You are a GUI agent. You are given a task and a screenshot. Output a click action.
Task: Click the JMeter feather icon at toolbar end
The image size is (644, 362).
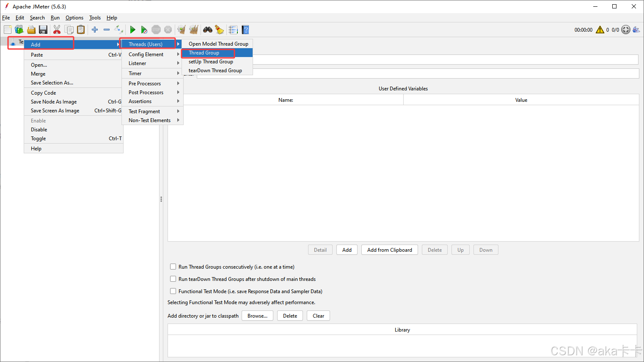click(x=636, y=30)
